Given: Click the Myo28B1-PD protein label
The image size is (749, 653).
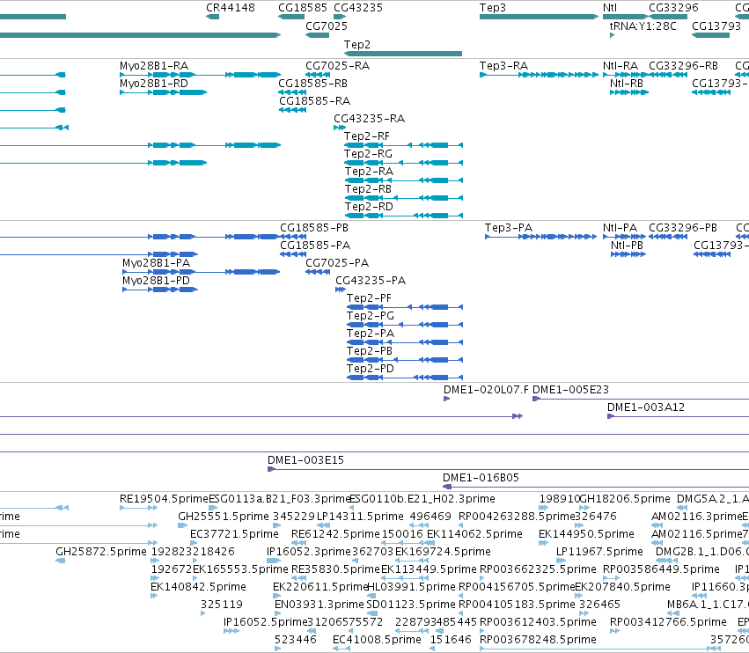Looking at the screenshot, I should point(156,281).
